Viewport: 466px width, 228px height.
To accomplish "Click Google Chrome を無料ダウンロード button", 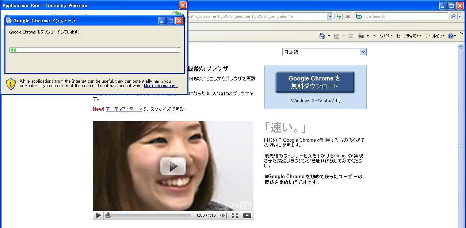I will 315,82.
